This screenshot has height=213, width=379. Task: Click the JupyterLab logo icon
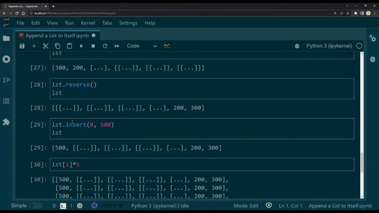[7, 22]
